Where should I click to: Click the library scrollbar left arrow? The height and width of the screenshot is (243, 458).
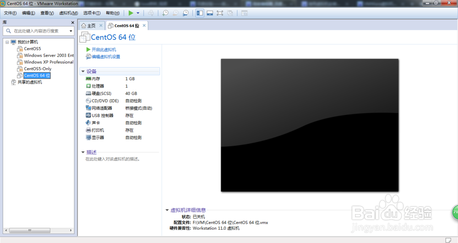6,230
